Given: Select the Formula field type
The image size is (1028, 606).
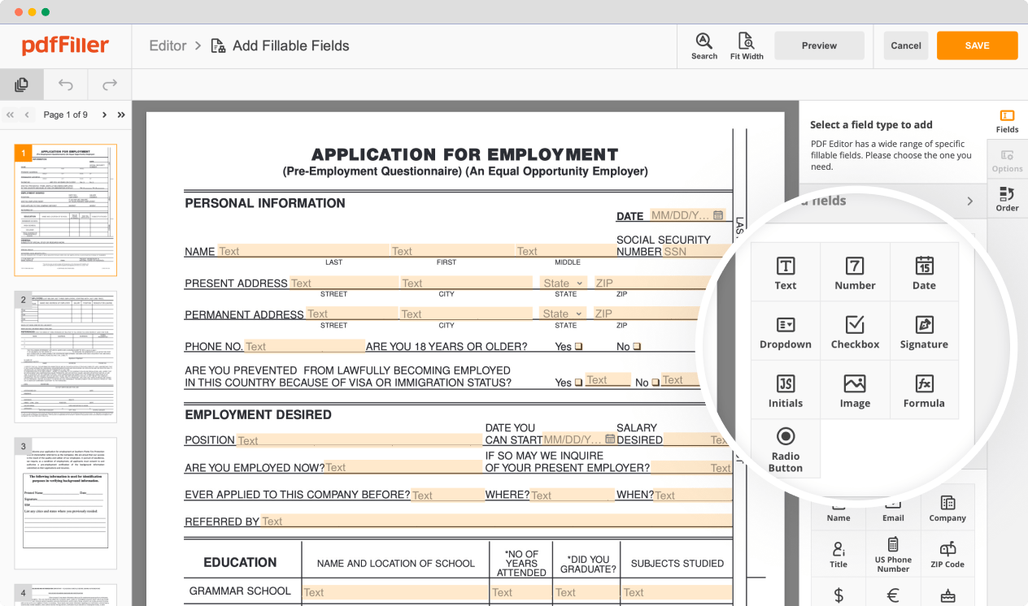Looking at the screenshot, I should pyautogui.click(x=924, y=389).
